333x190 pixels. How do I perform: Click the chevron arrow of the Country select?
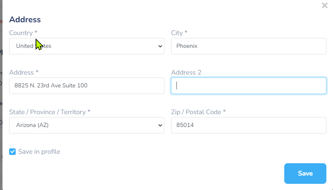point(160,46)
